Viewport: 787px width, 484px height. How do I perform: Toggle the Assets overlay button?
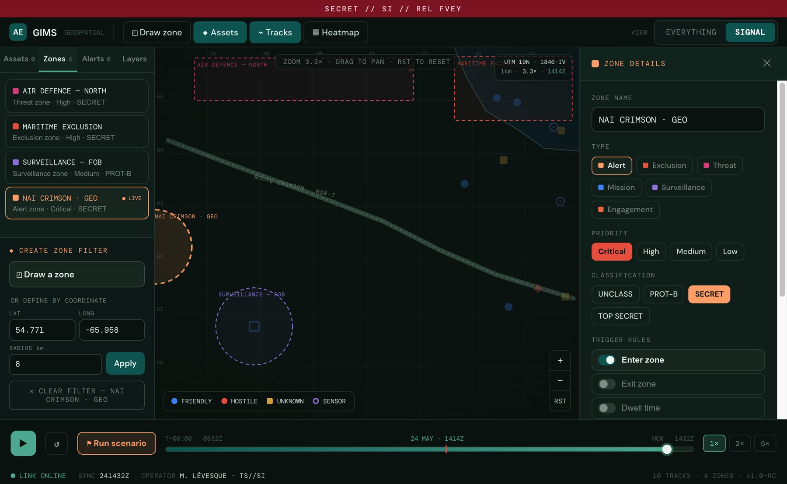(x=220, y=32)
